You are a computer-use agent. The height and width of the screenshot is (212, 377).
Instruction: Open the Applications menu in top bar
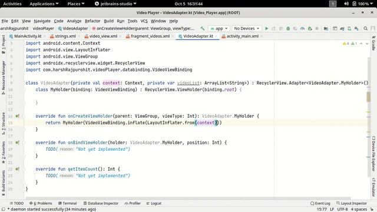click(x=44, y=4)
